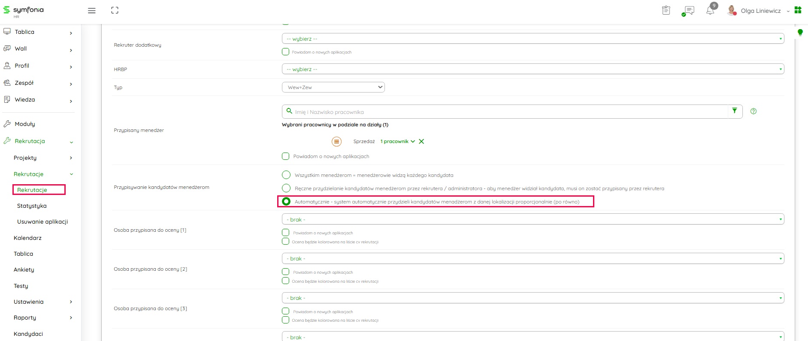808x341 pixels.
Task: Open the hamburger menu icon
Action: click(x=92, y=11)
